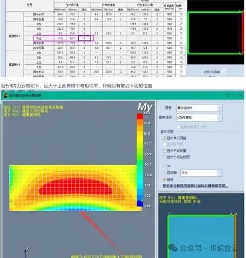The width and height of the screenshot is (246, 258).
Task: Select the highlighted 下边 table row
Action: [63, 38]
